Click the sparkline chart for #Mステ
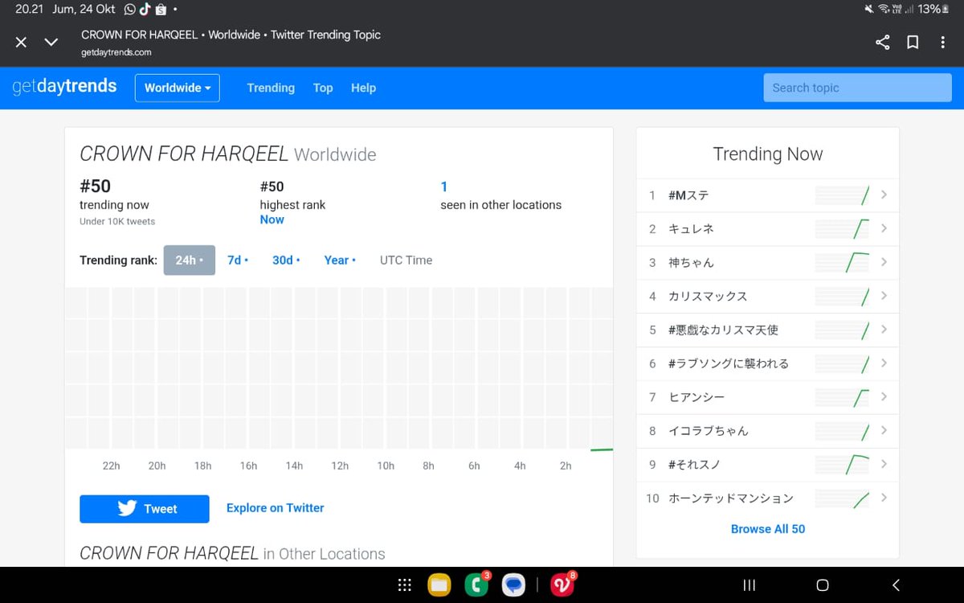The width and height of the screenshot is (964, 603). 842,195
